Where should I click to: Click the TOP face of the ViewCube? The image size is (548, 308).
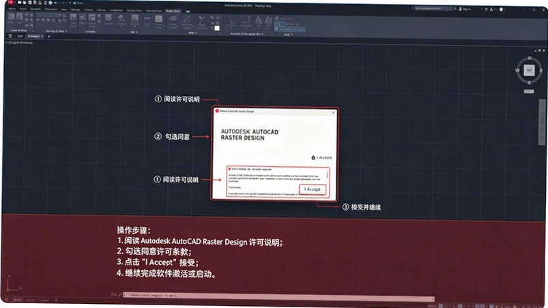[x=529, y=70]
